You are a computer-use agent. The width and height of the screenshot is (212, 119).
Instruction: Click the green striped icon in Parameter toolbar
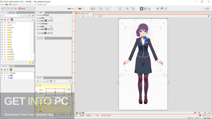51,81
